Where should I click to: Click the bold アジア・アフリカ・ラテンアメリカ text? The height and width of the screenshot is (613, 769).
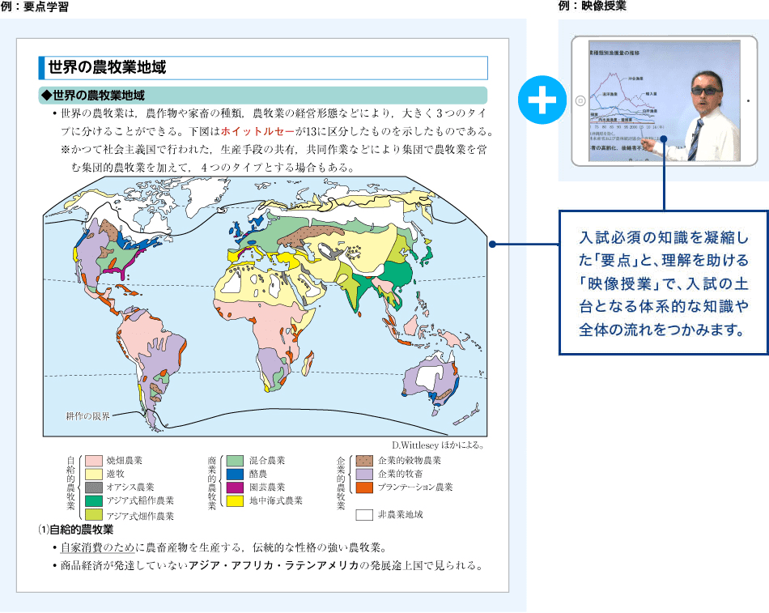click(274, 565)
